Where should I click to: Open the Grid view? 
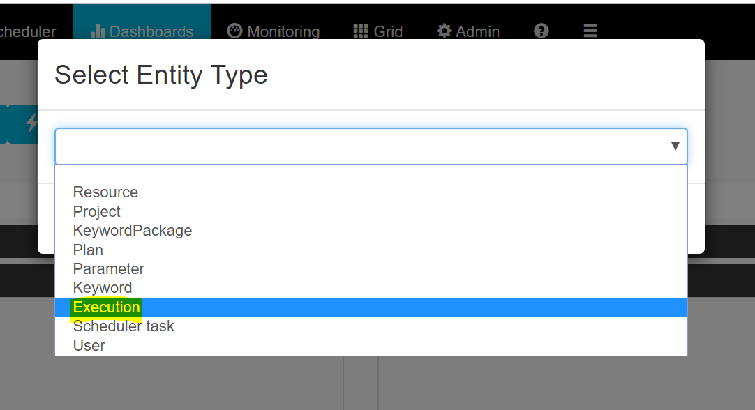[378, 32]
